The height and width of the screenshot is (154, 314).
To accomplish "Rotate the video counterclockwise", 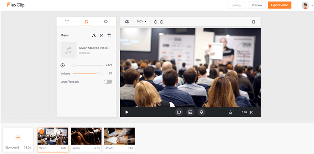I will 155,22.
